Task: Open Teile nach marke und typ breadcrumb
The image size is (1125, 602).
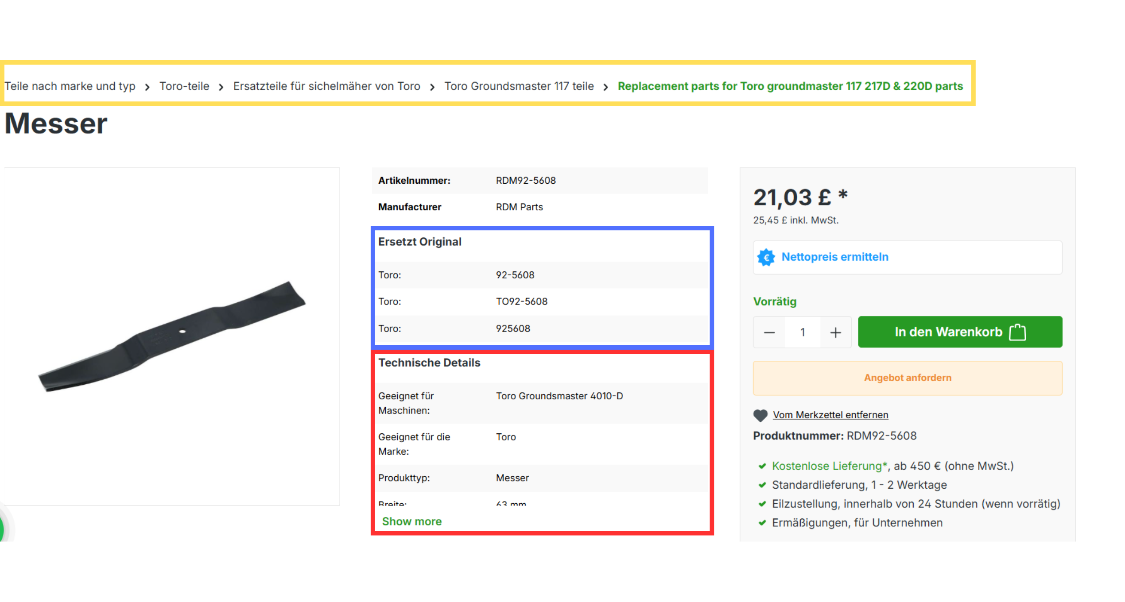Action: [70, 86]
